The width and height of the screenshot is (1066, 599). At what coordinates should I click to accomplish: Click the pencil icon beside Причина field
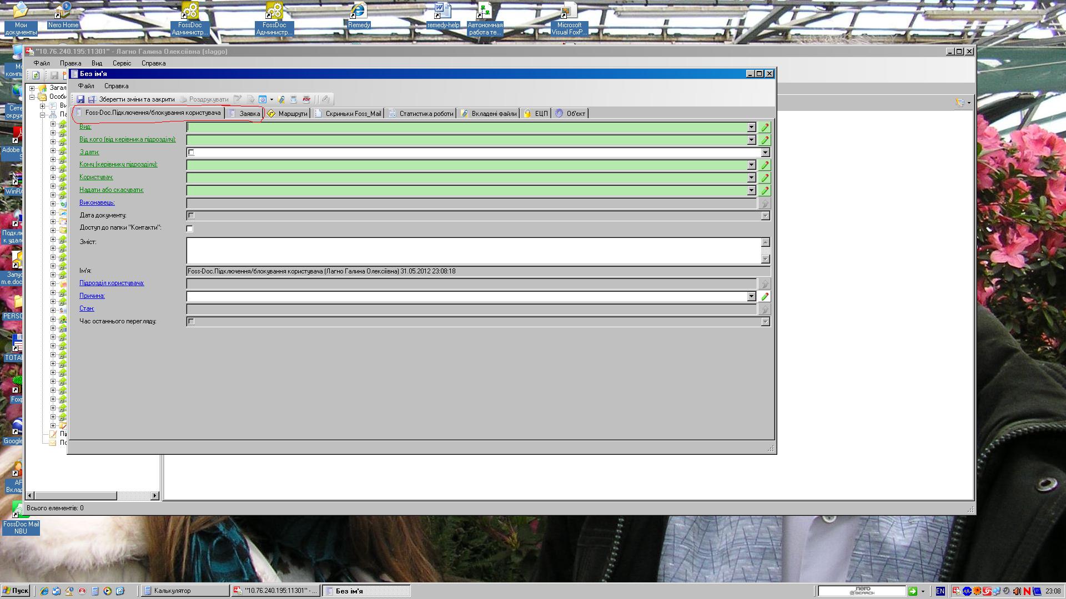click(765, 297)
